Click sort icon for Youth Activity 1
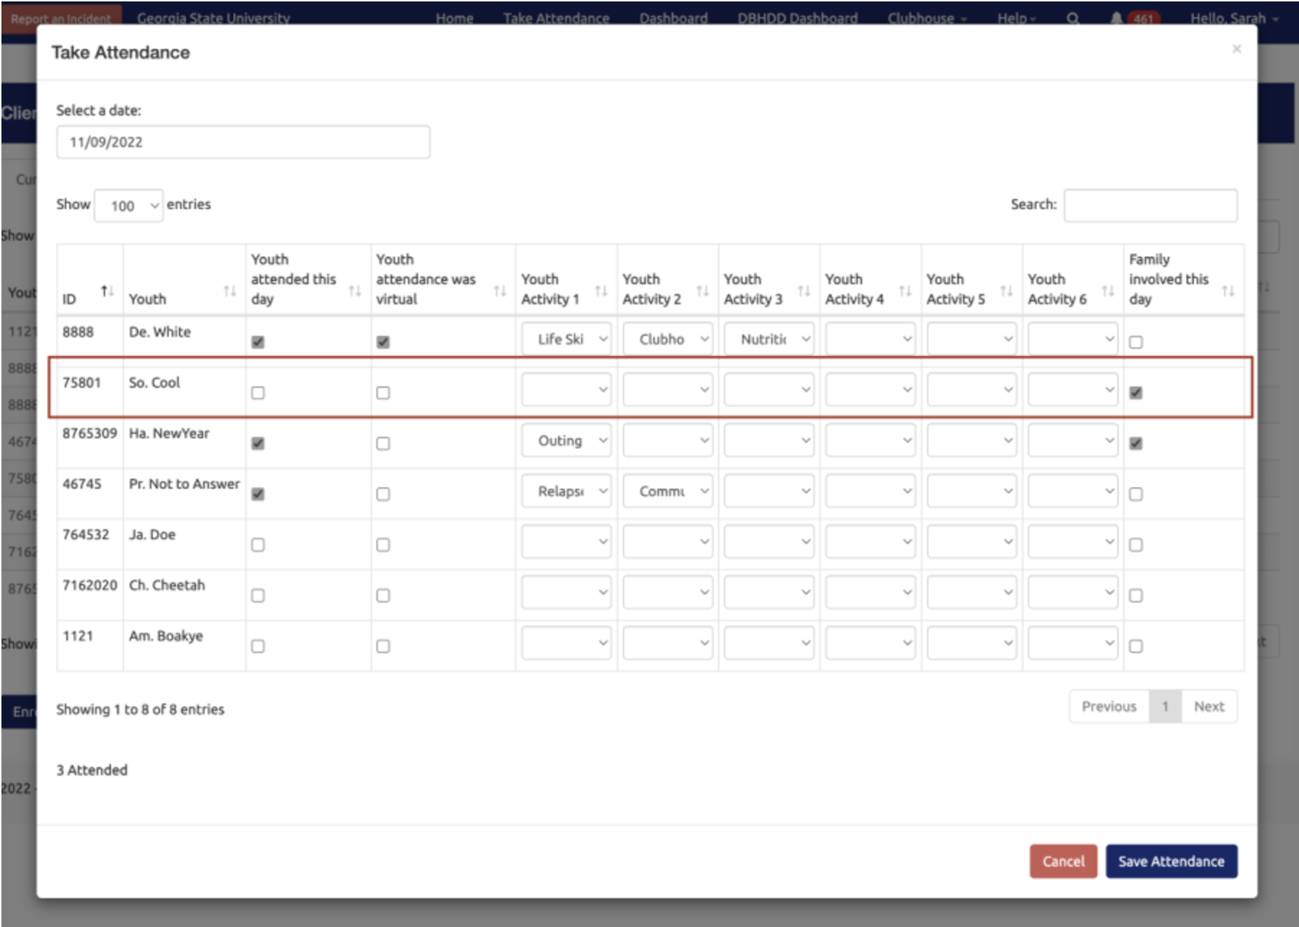The width and height of the screenshot is (1299, 927). 601,291
